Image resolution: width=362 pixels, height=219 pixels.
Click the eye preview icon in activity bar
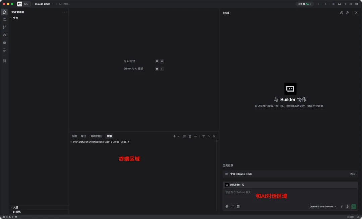[x=4, y=35]
